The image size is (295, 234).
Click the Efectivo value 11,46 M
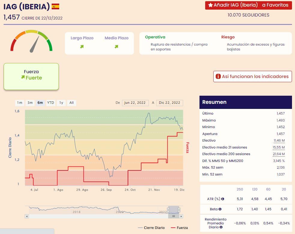[x=279, y=140]
